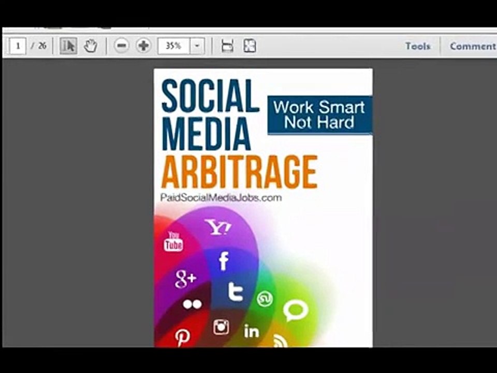Click the Flickr two-dot logo
The image size is (497, 373).
(193, 304)
